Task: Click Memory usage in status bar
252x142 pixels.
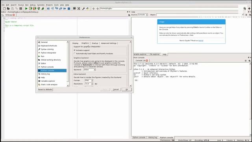Action: [243, 140]
